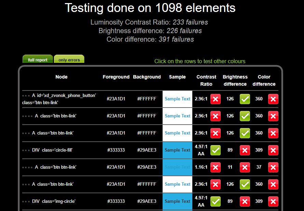Screen dimensions: 304x211
Task: Click 'Testing done on 1098 elements' heading
Action: click(x=150, y=8)
